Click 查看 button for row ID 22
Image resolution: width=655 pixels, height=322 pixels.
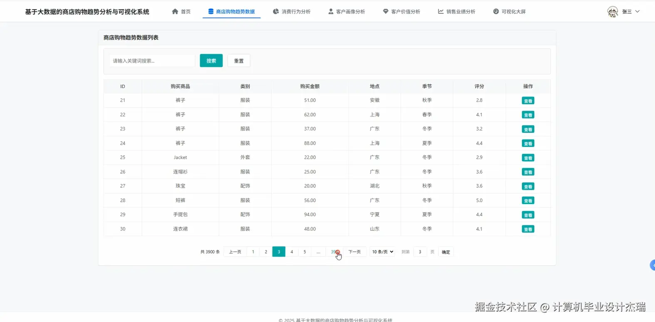coord(528,115)
